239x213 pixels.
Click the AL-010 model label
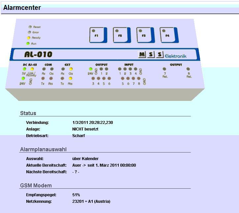tap(38, 55)
